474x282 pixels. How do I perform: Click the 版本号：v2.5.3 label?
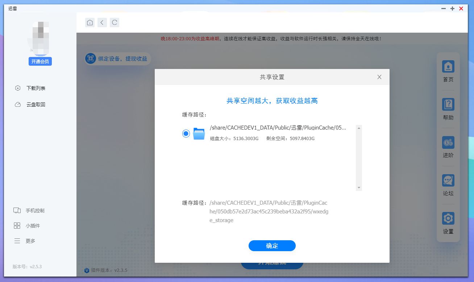click(27, 266)
